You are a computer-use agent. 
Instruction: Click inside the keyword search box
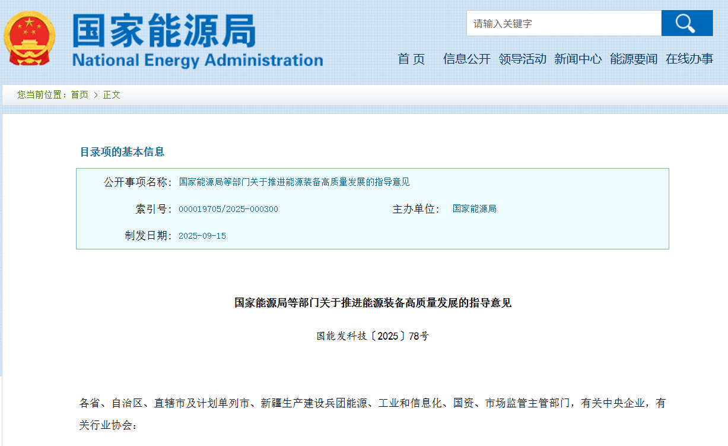(562, 23)
